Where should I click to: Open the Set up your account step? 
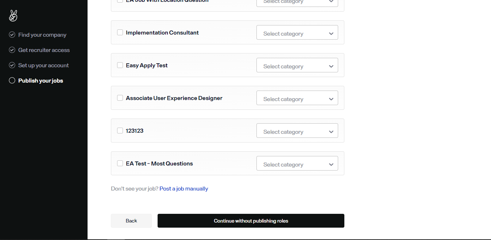tap(43, 65)
